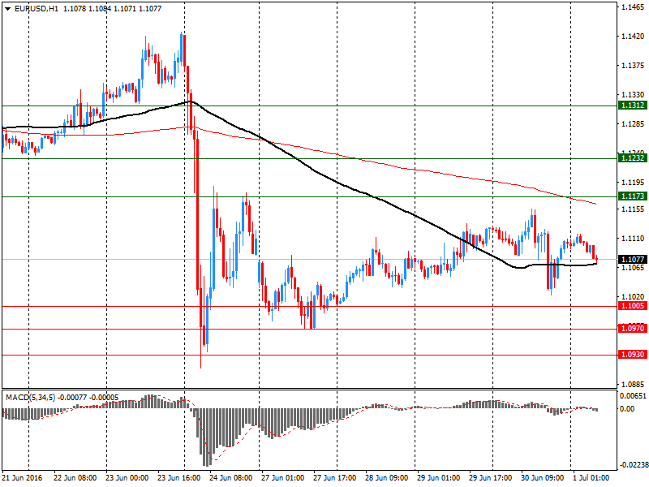Click the 1.1375 price axis value
The width and height of the screenshot is (649, 487).
click(x=633, y=66)
